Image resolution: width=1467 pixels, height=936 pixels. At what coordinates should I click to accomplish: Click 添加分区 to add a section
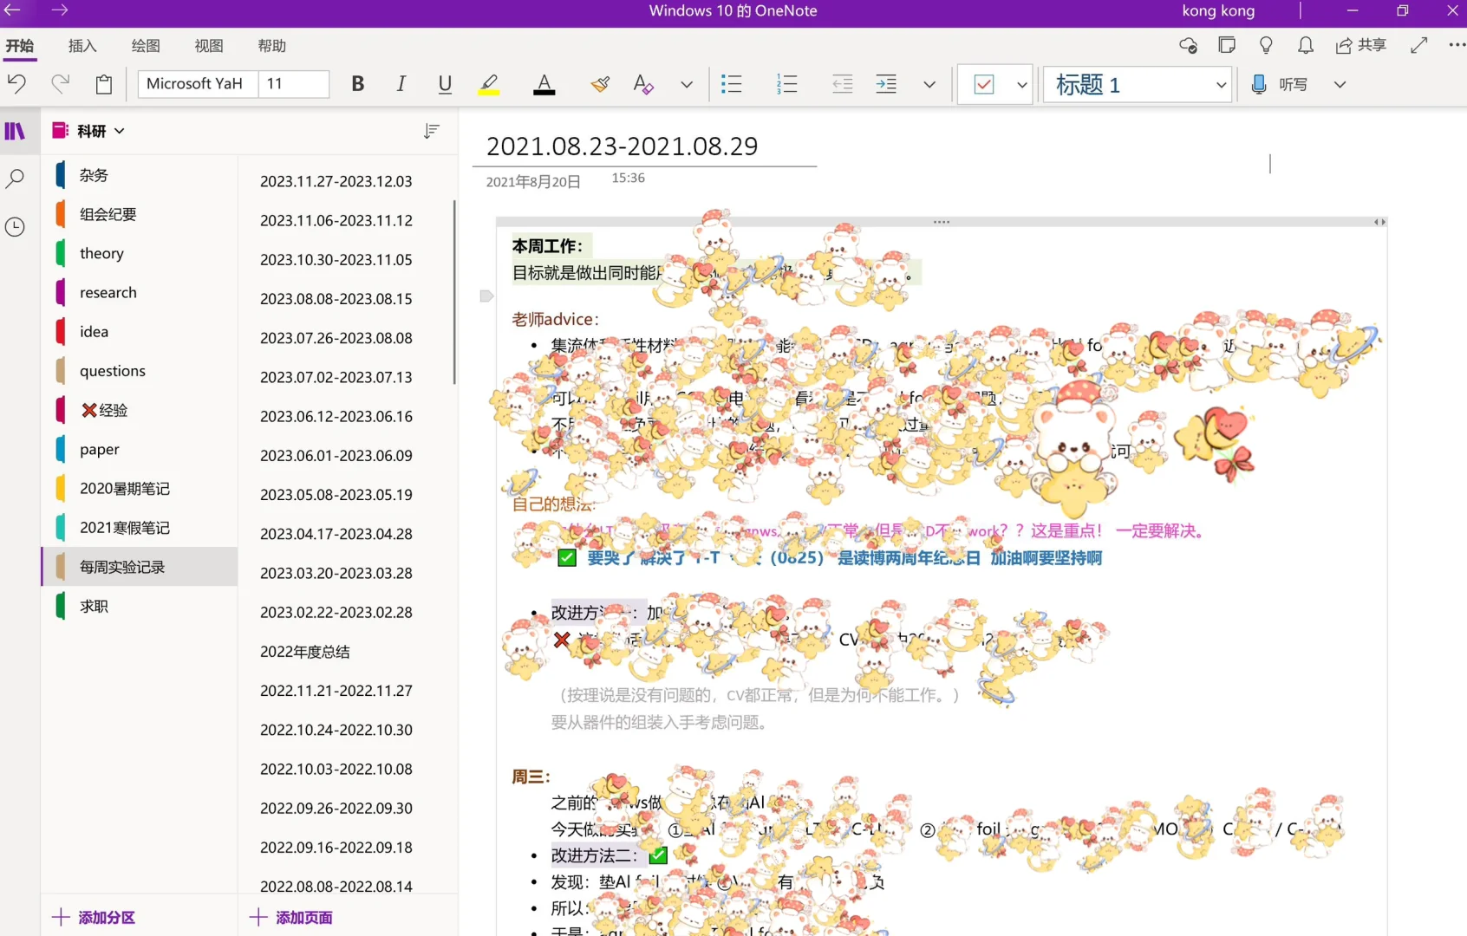[95, 917]
